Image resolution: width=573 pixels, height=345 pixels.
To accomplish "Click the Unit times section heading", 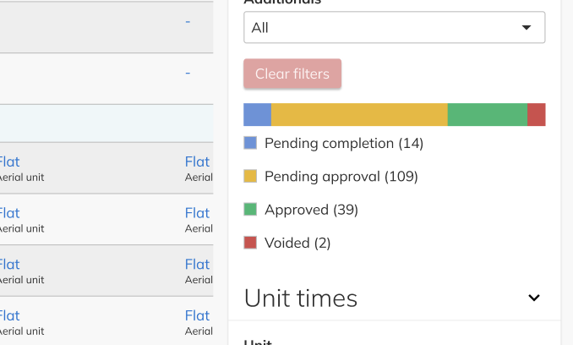I will [301, 298].
